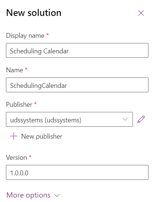This screenshot has height=202, width=154.
Task: Click the required asterisk beside Publisher
Action: 36,103
